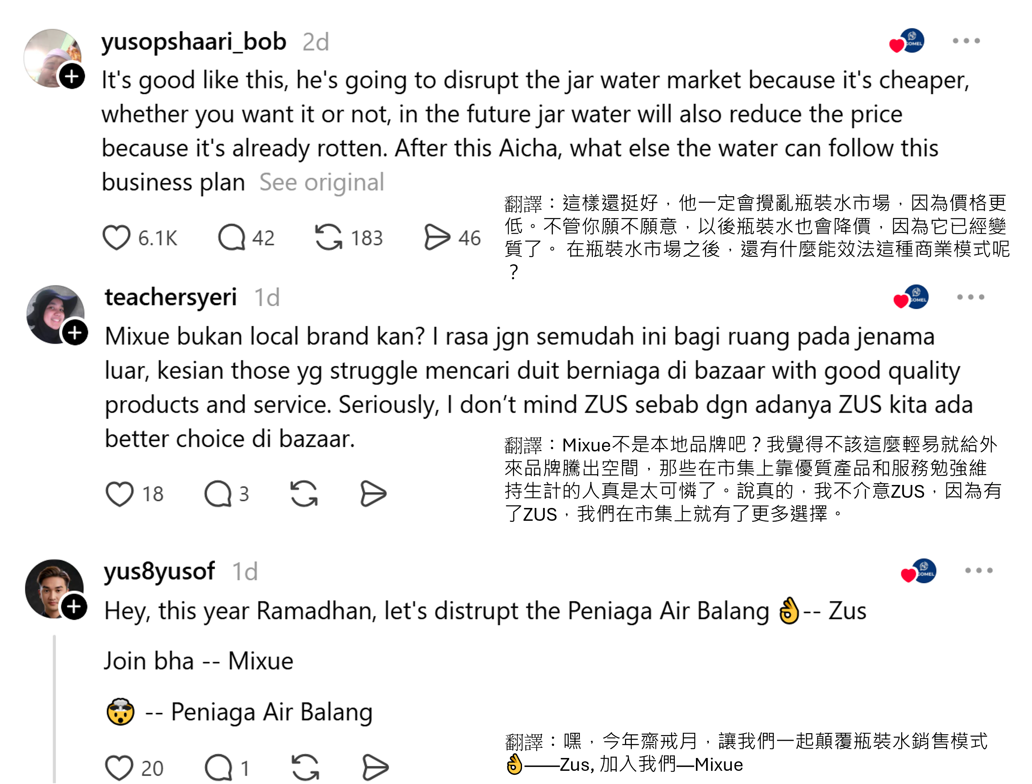Reply to teachersyeri's comment
The image size is (1032, 784).
click(x=218, y=494)
